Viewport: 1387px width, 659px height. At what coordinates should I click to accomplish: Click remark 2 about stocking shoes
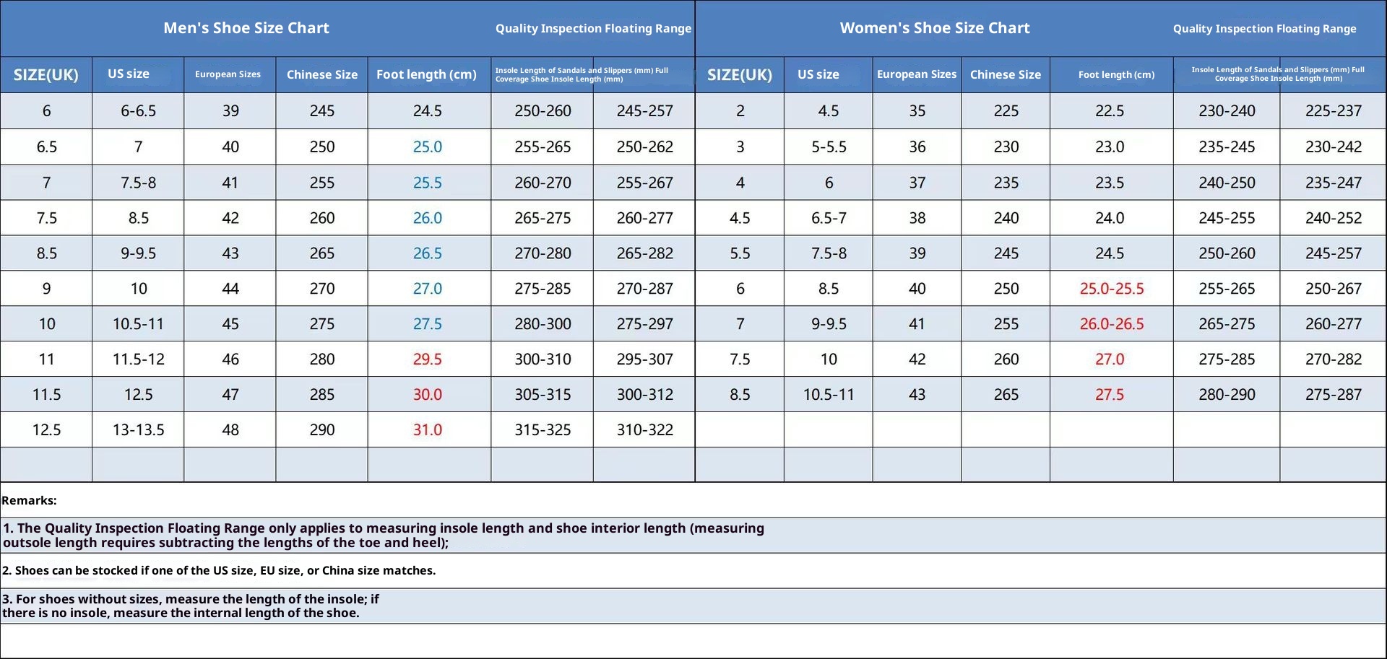coord(219,570)
